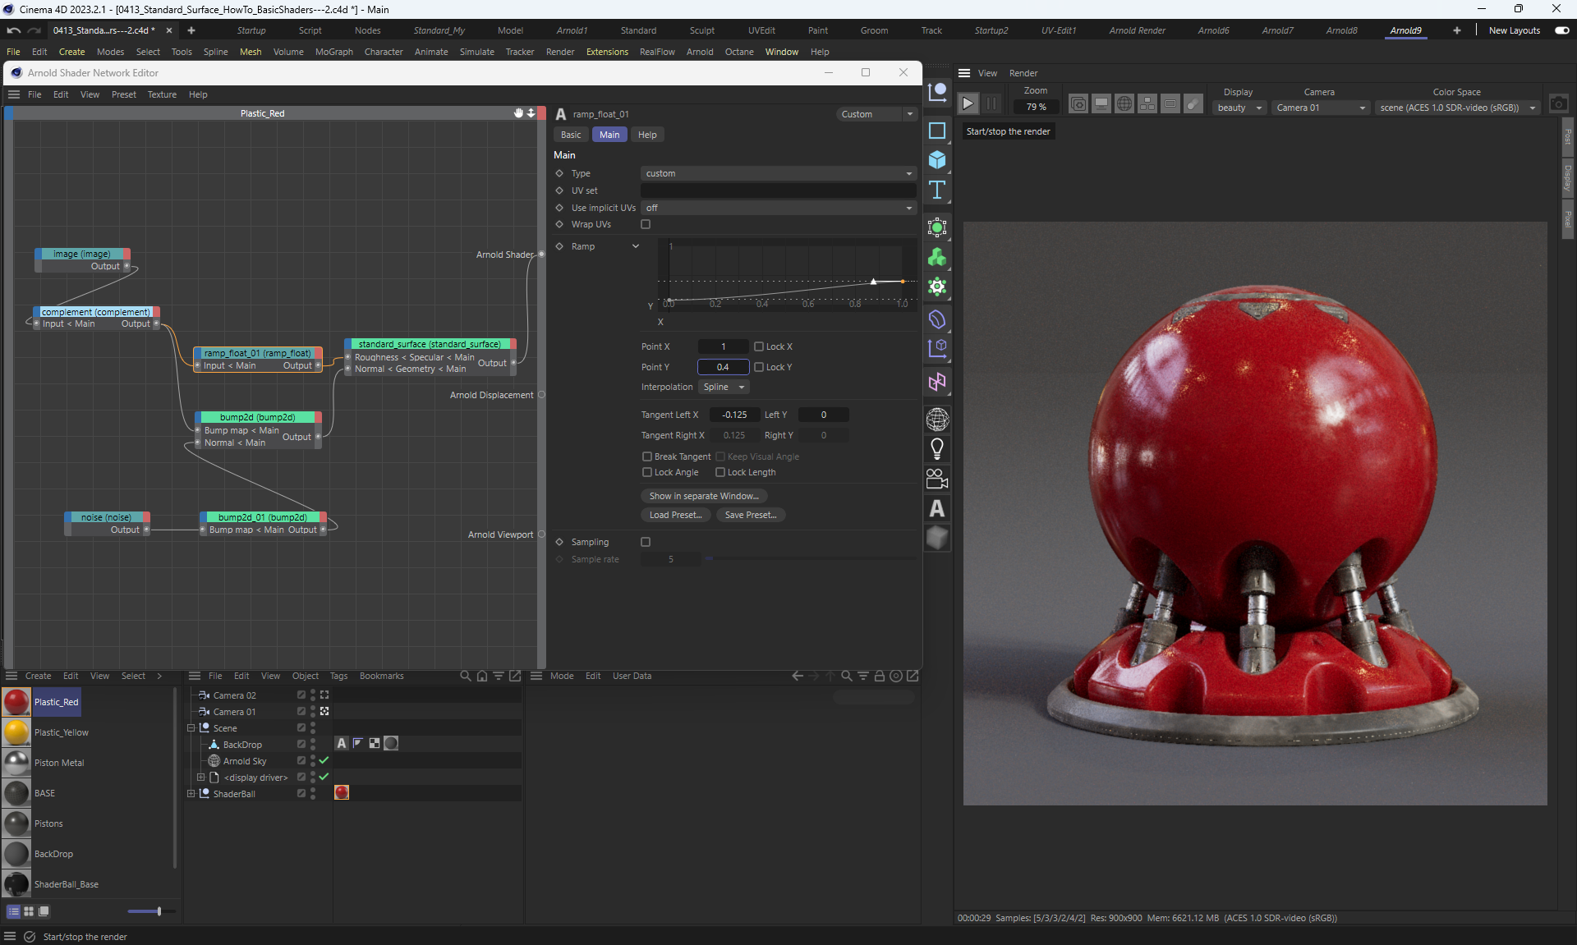Open the MoGraph menu

pyautogui.click(x=333, y=52)
